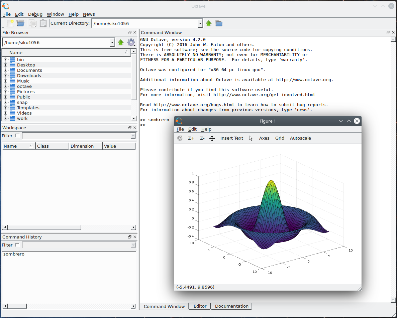397x318 pixels.
Task: Click the Paste clipboard toolbar icon
Action: click(x=43, y=23)
